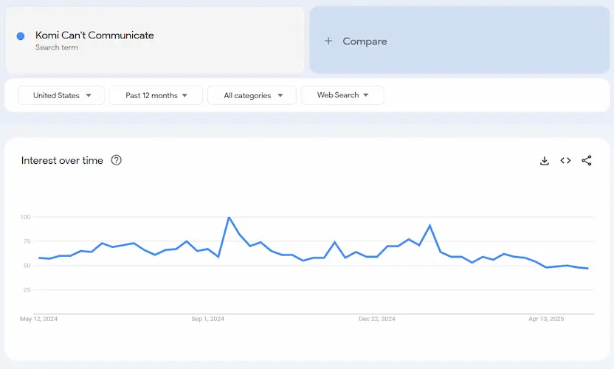Open help next to Interest over time
The image size is (614, 369).
click(x=116, y=160)
